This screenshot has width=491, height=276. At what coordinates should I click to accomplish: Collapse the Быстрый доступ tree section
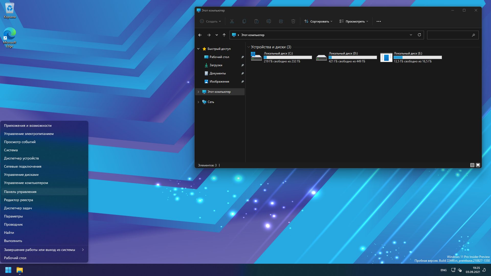(x=198, y=49)
